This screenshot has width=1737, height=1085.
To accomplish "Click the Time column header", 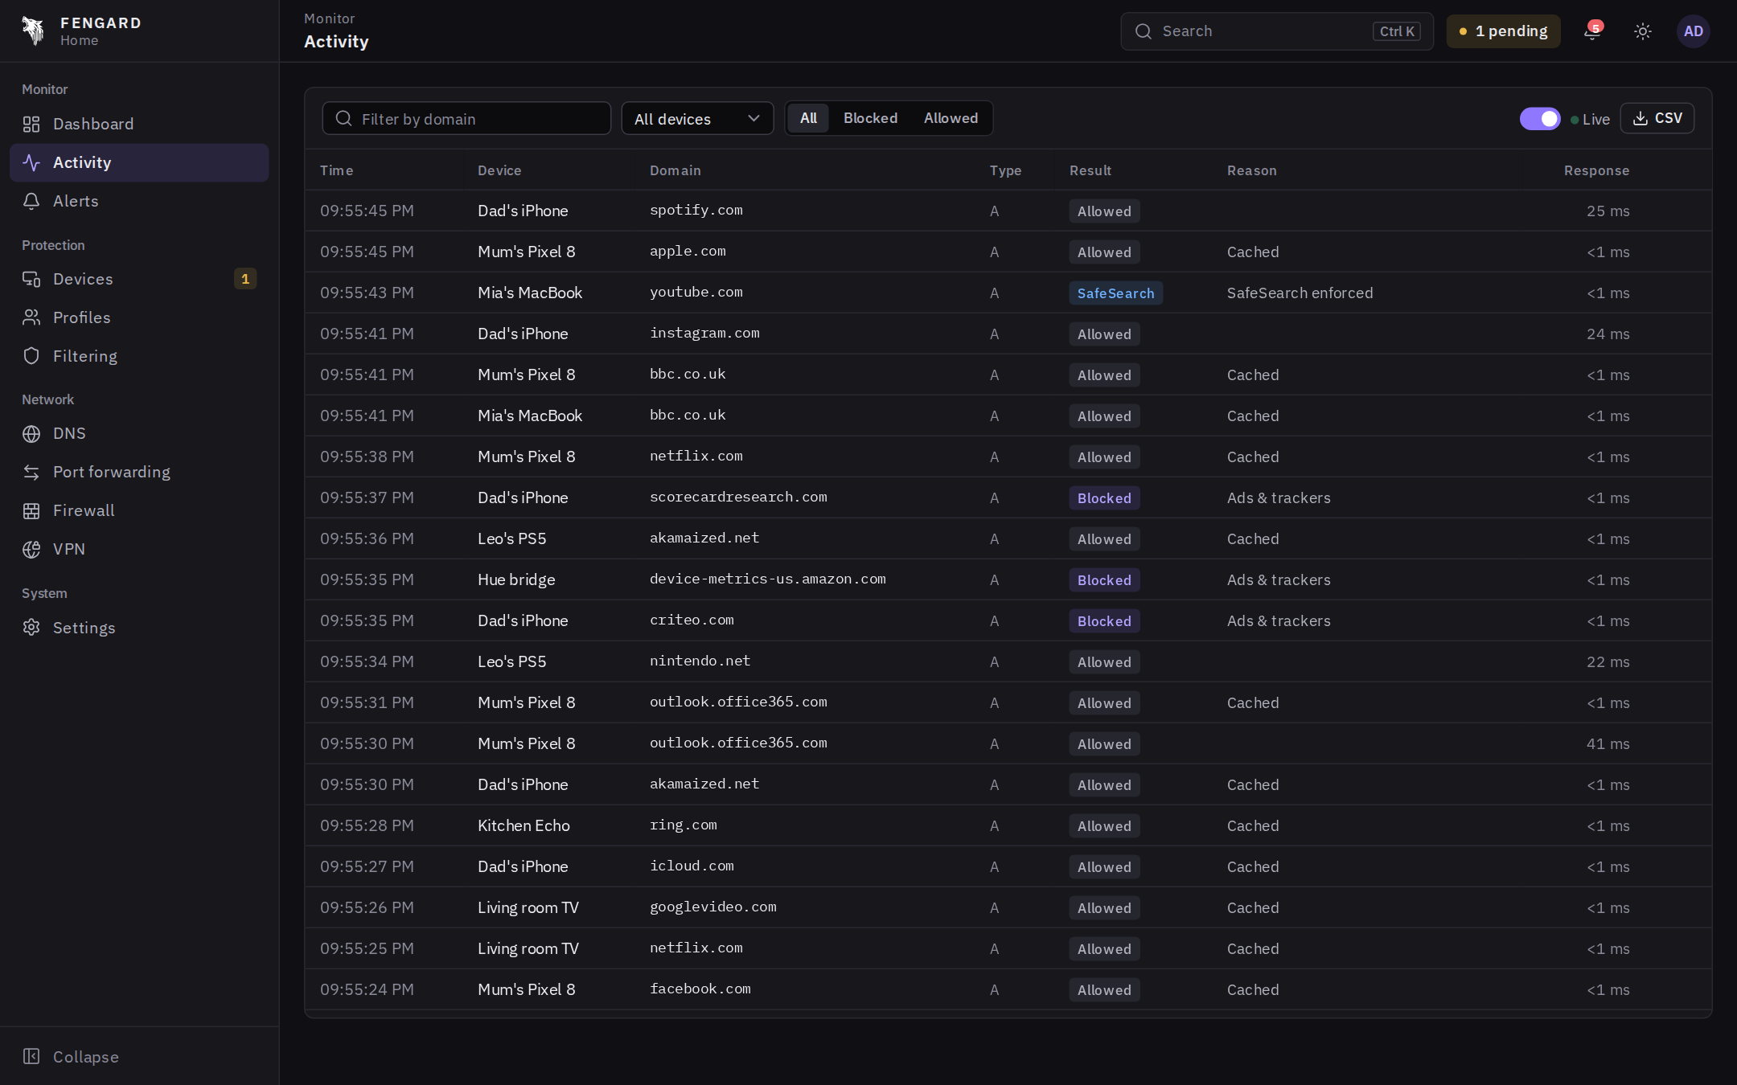I will (336, 170).
